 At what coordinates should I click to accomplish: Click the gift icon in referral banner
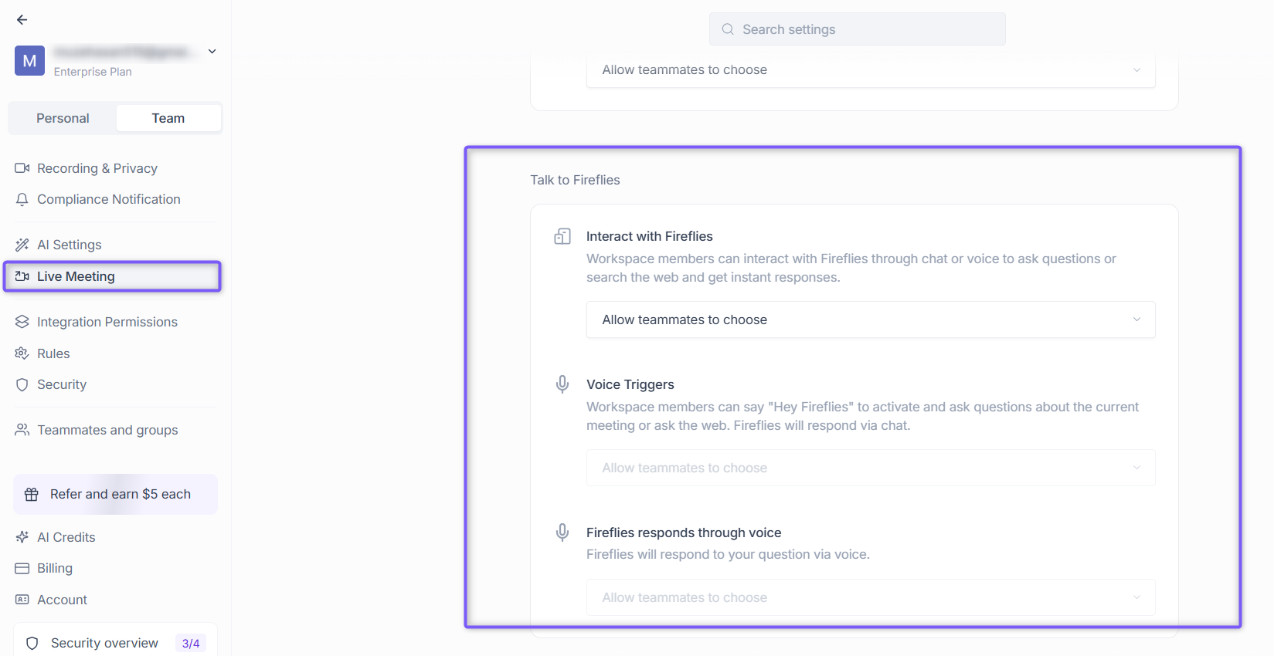tap(32, 495)
